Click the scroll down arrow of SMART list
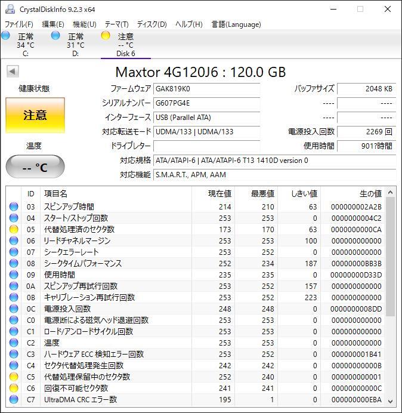This screenshot has height=413, width=402. (391, 402)
